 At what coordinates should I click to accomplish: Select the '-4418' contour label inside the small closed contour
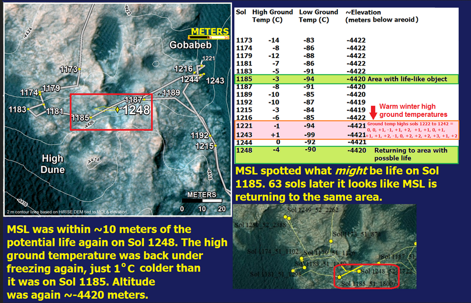click(x=93, y=161)
